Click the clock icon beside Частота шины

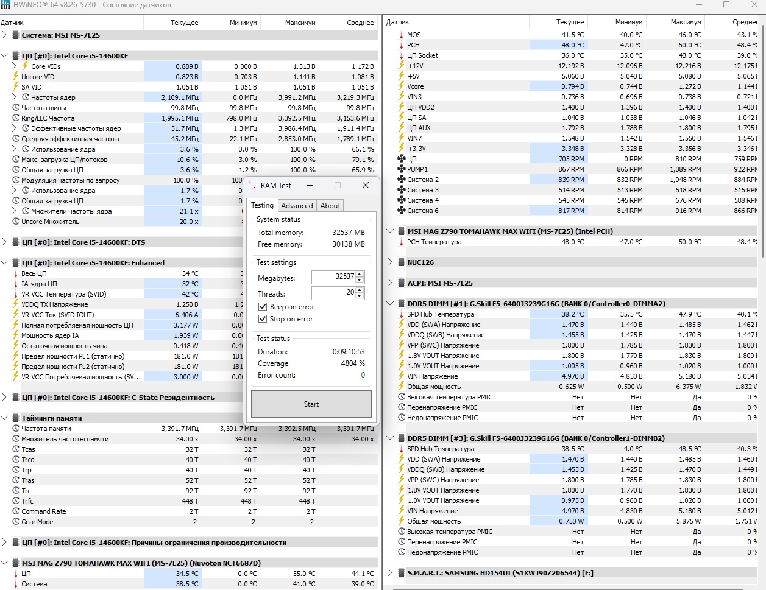pos(16,108)
